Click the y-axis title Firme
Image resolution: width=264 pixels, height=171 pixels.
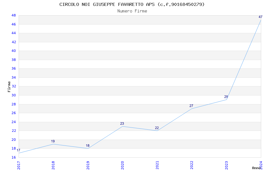tap(9, 87)
